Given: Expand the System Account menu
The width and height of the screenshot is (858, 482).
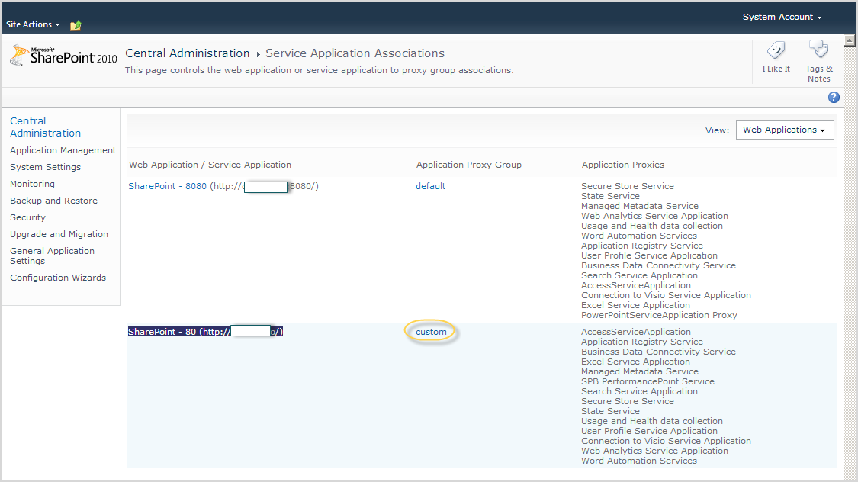Looking at the screenshot, I should click(782, 17).
